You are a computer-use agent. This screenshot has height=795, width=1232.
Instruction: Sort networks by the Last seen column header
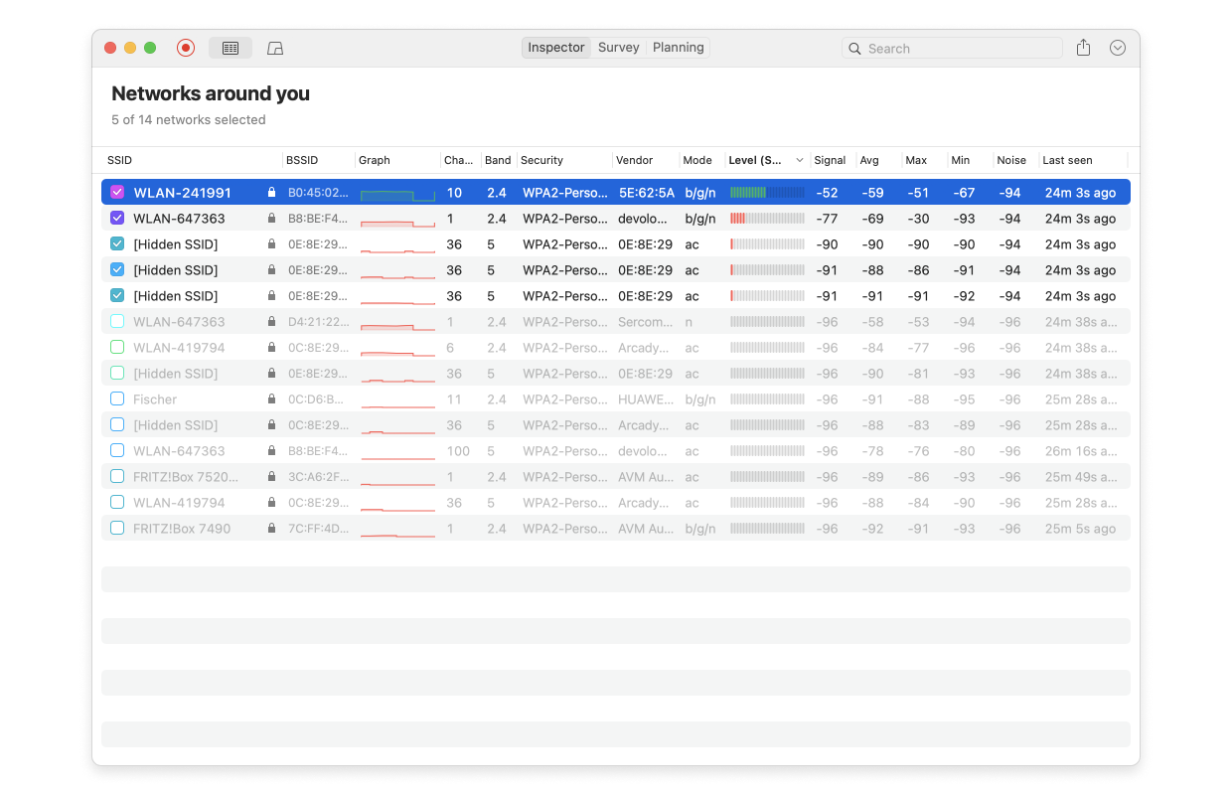click(1065, 160)
